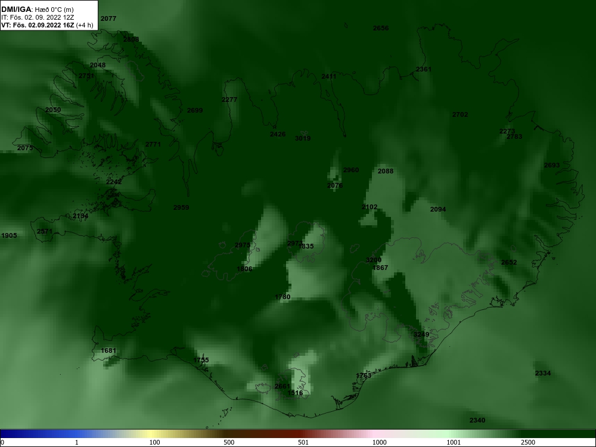Click the height value 2242
Image resolution: width=596 pixels, height=447 pixels.
tap(114, 182)
